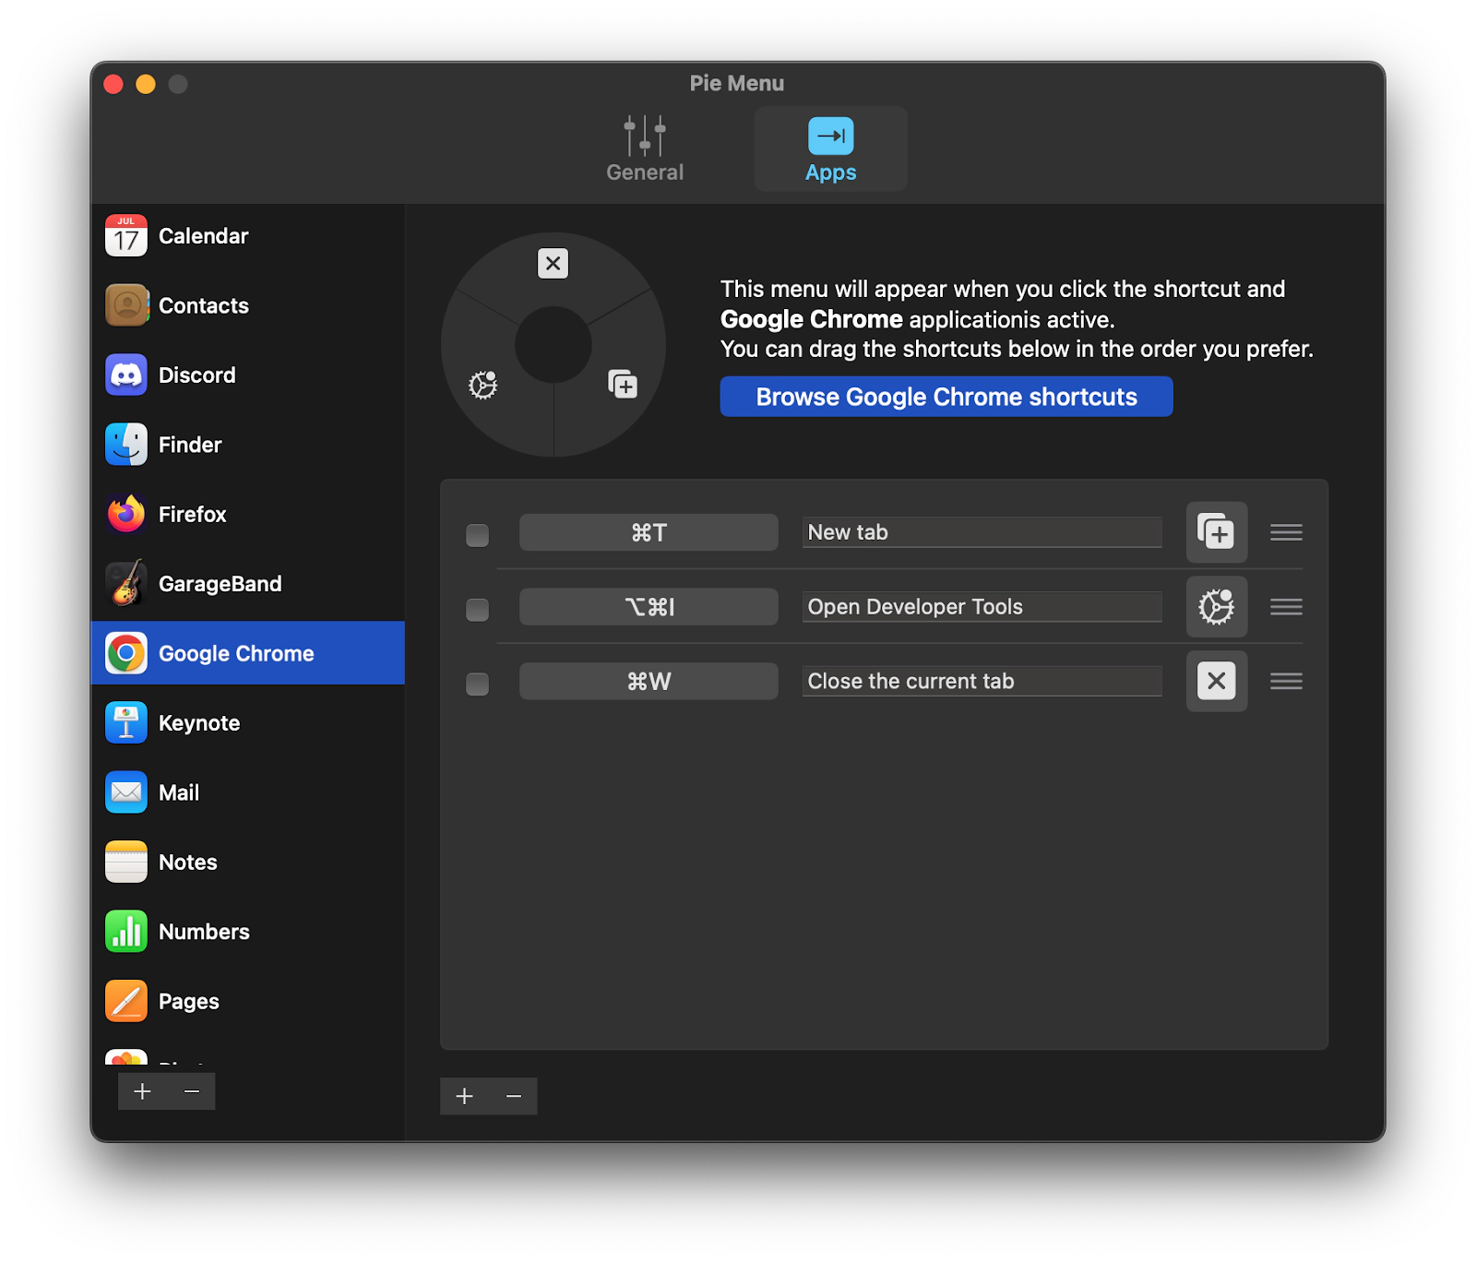The image size is (1476, 1262).
Task: Change the icon for Close the current tab
Action: tap(1217, 681)
